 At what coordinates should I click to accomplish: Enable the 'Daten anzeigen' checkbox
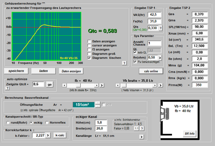[x=89, y=42]
